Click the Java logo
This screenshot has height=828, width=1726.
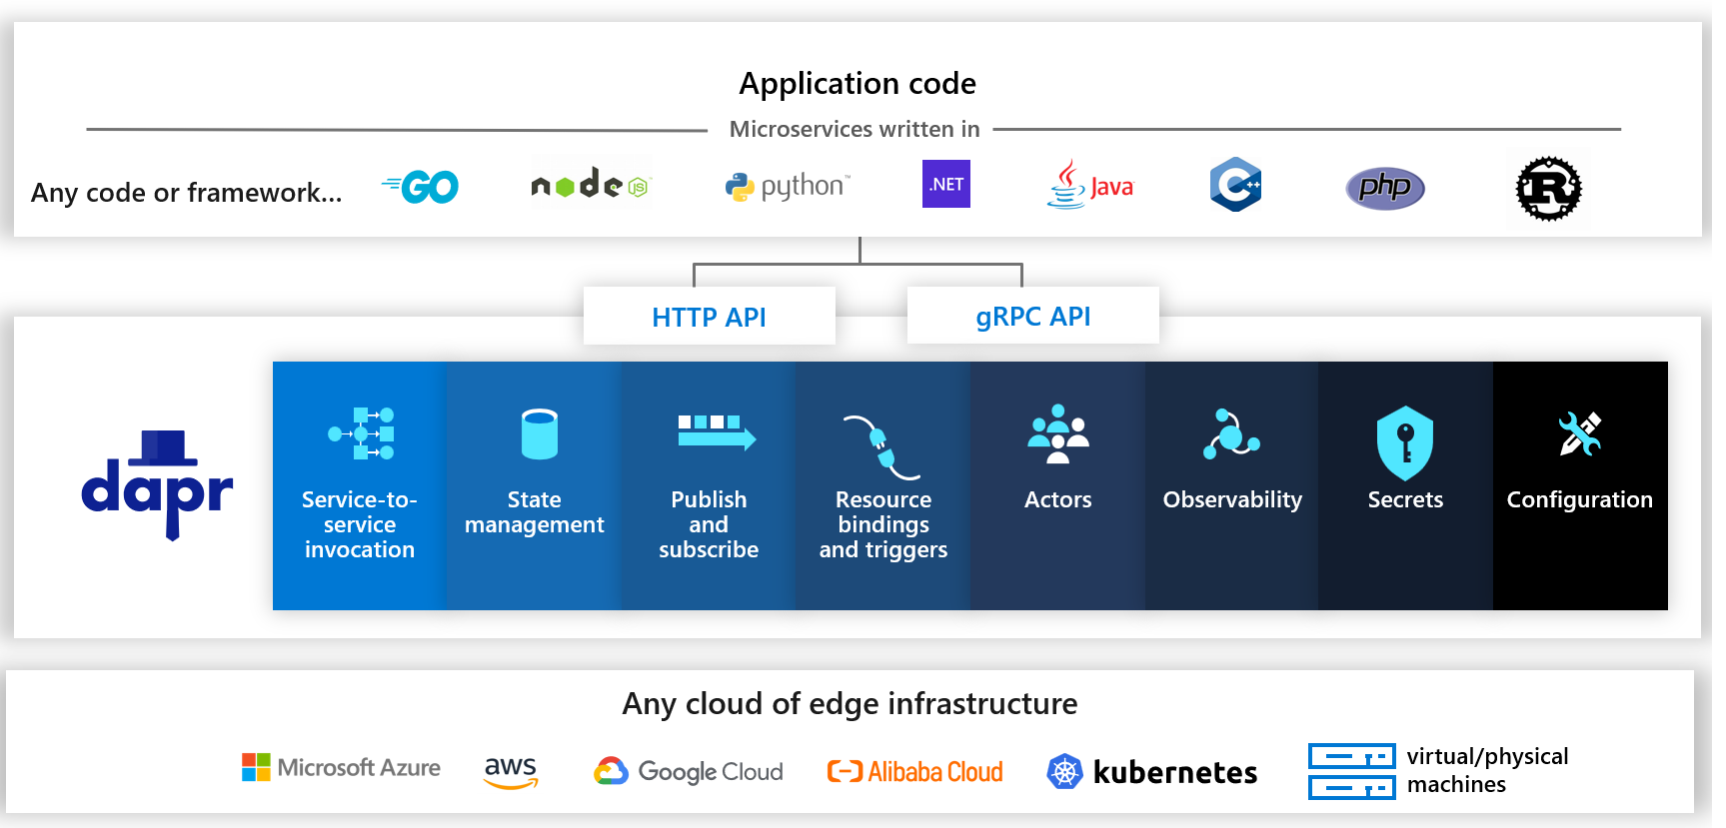[x=1089, y=184]
